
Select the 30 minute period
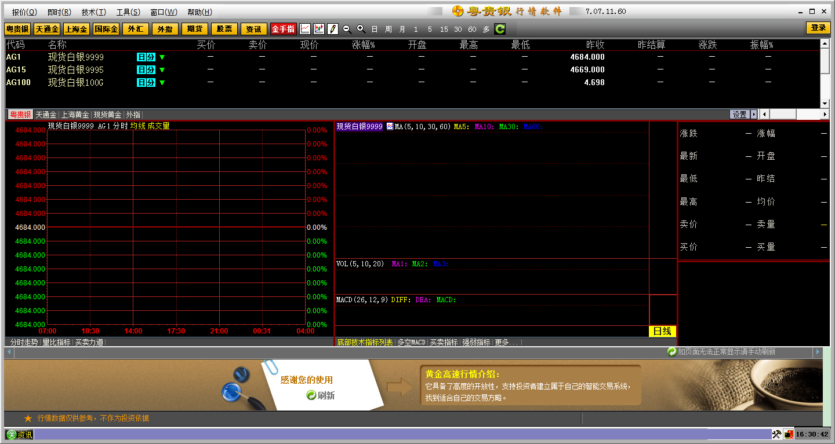458,29
